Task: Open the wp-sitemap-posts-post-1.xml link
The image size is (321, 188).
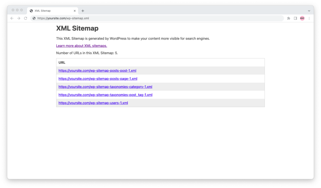Action: point(97,70)
